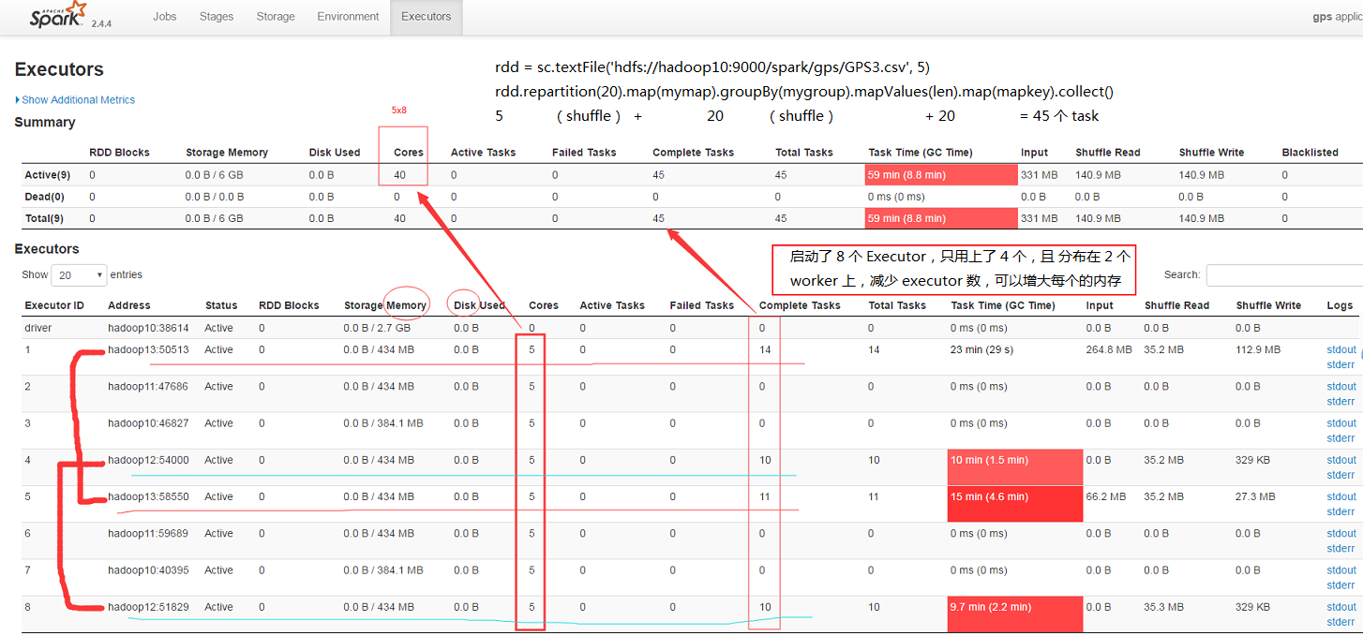Image resolution: width=1363 pixels, height=636 pixels.
Task: Open the Environment tab
Action: 348,17
